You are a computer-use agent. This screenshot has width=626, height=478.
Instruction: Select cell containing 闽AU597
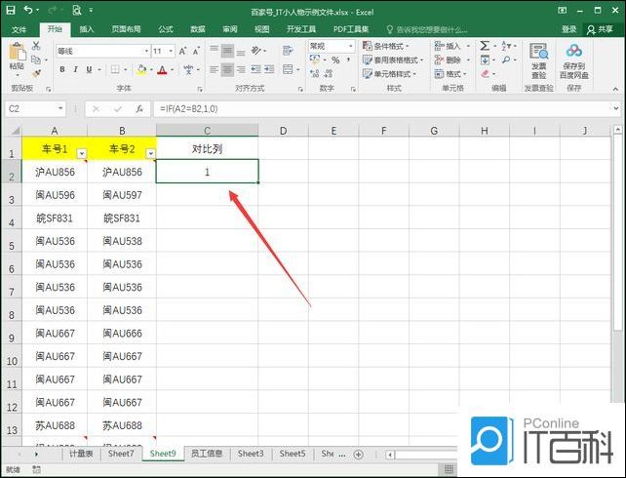click(x=122, y=195)
